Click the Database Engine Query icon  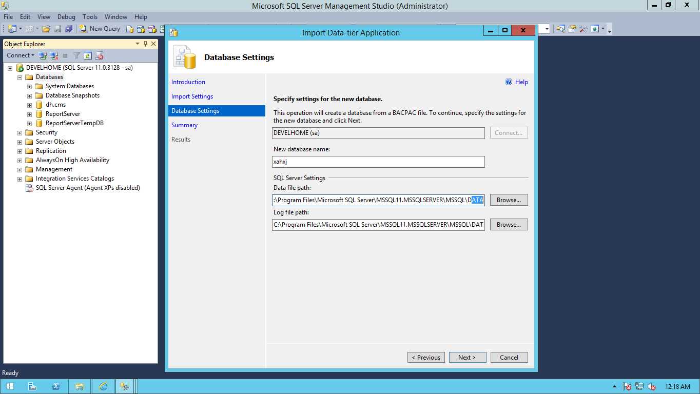pyautogui.click(x=130, y=29)
